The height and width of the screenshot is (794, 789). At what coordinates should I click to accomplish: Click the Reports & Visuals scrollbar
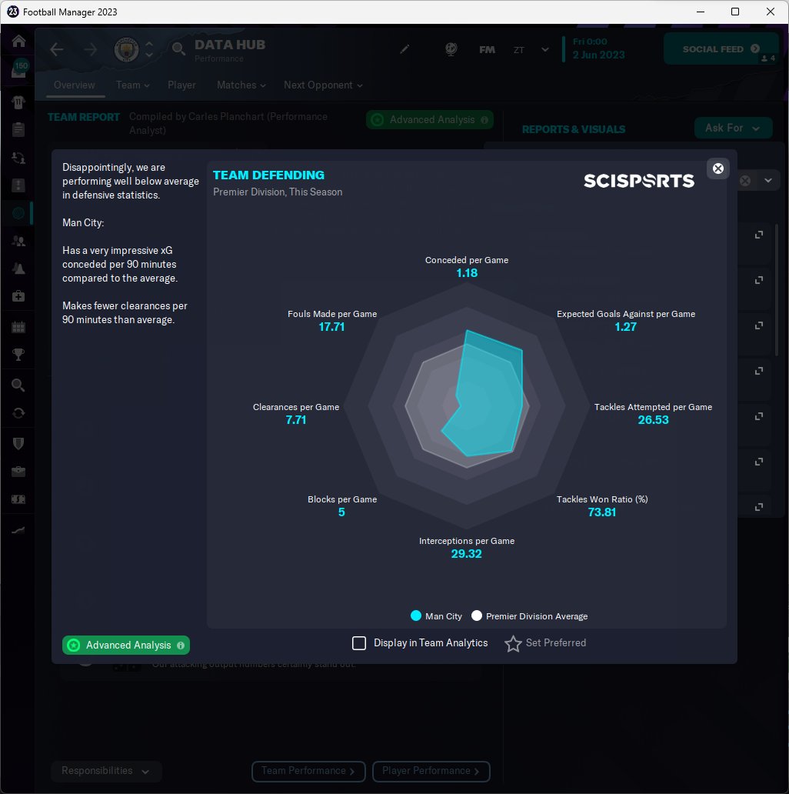(x=777, y=289)
